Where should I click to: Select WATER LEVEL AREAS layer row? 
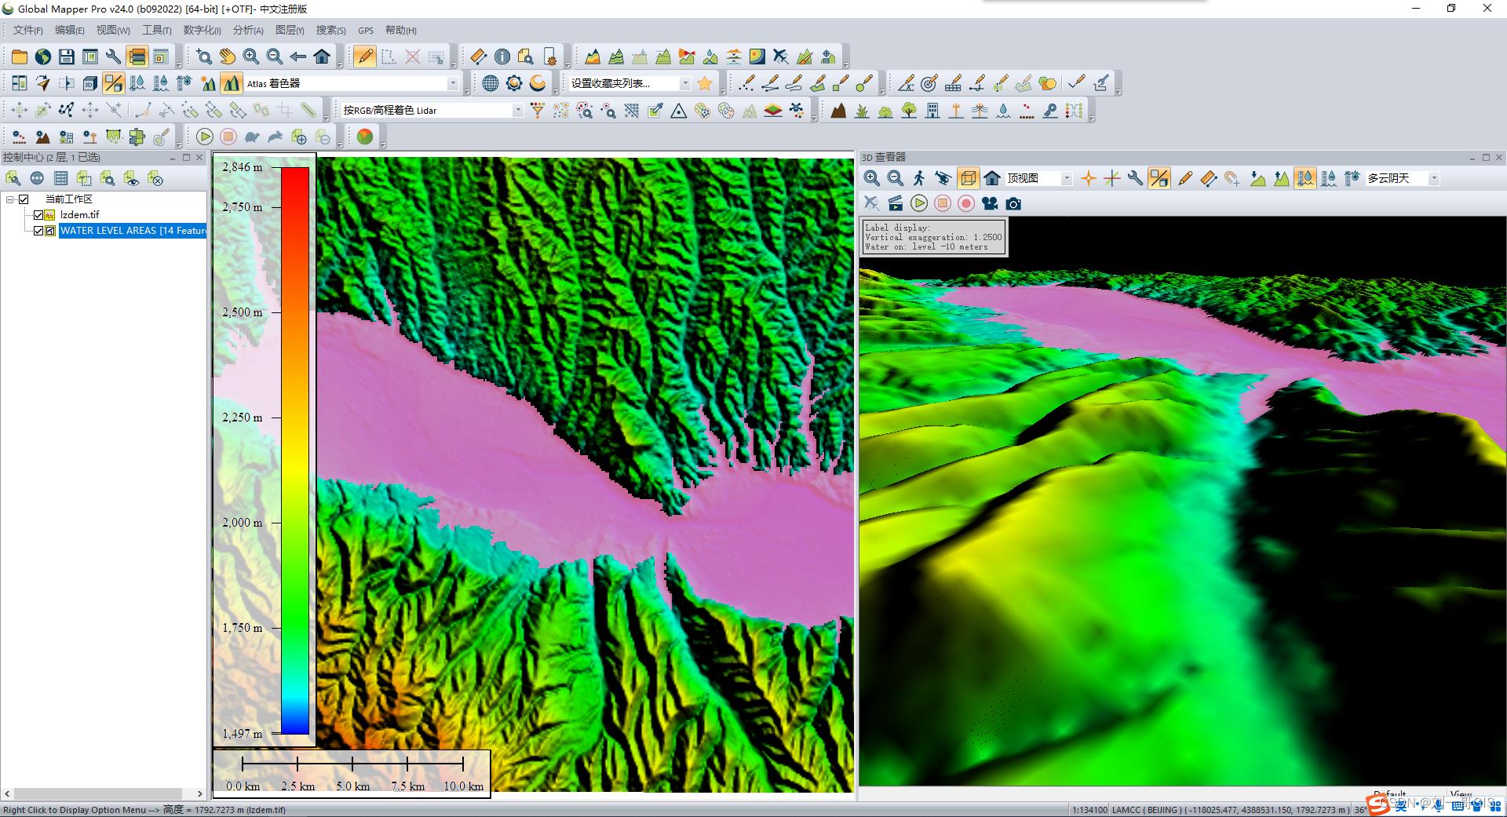click(133, 231)
